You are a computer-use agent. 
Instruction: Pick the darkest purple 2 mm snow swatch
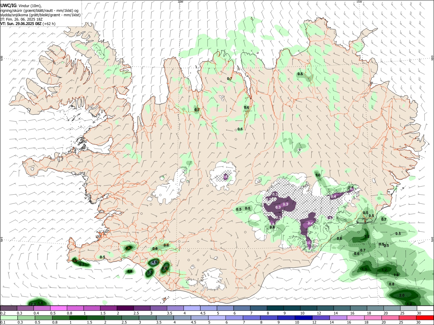pyautogui.click(x=125, y=308)
